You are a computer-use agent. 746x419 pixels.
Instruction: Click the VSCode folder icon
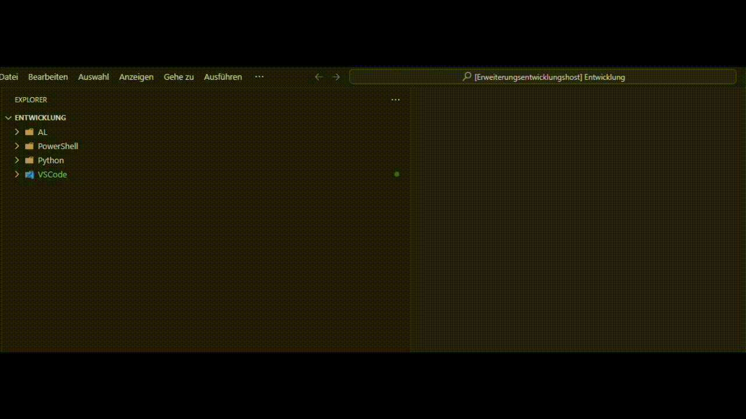pos(29,174)
